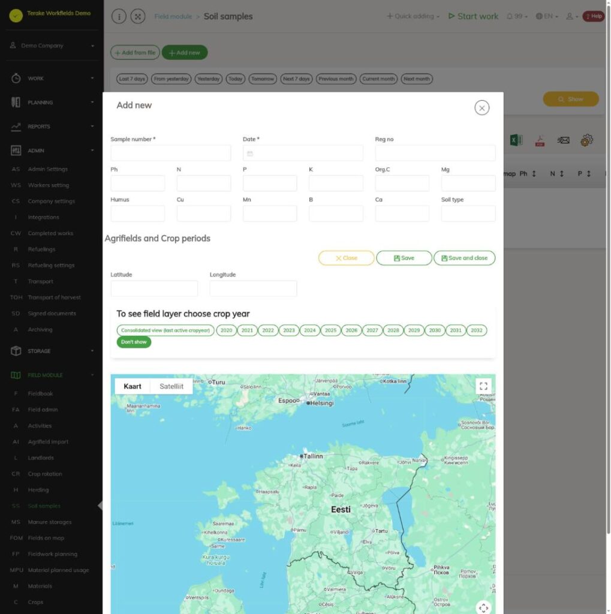Export to Excel icon
Screen dimensions: 611x614
(x=516, y=140)
